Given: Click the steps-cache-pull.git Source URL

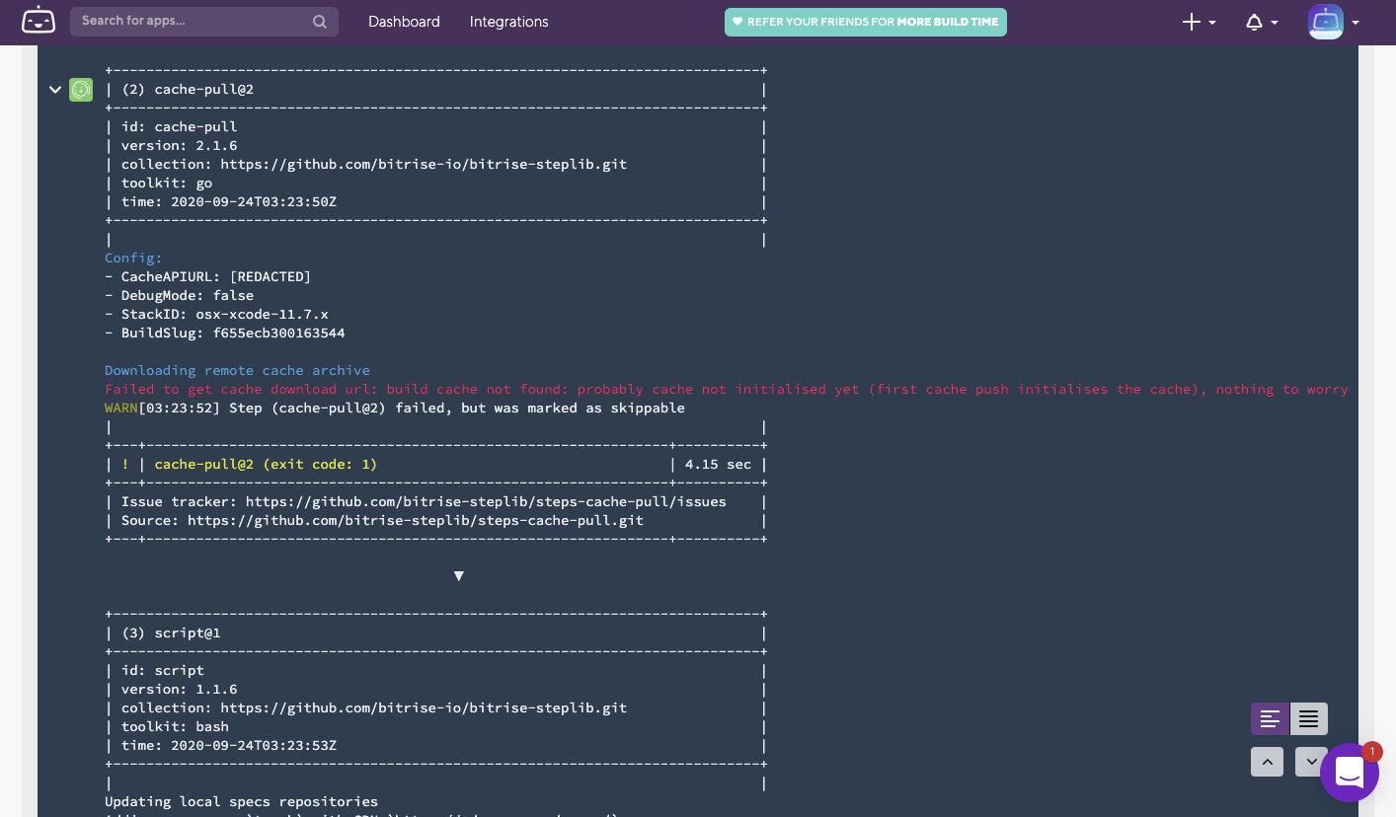Looking at the screenshot, I should tap(416, 520).
